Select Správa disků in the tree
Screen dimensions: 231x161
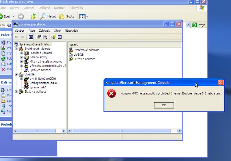tap(38, 87)
